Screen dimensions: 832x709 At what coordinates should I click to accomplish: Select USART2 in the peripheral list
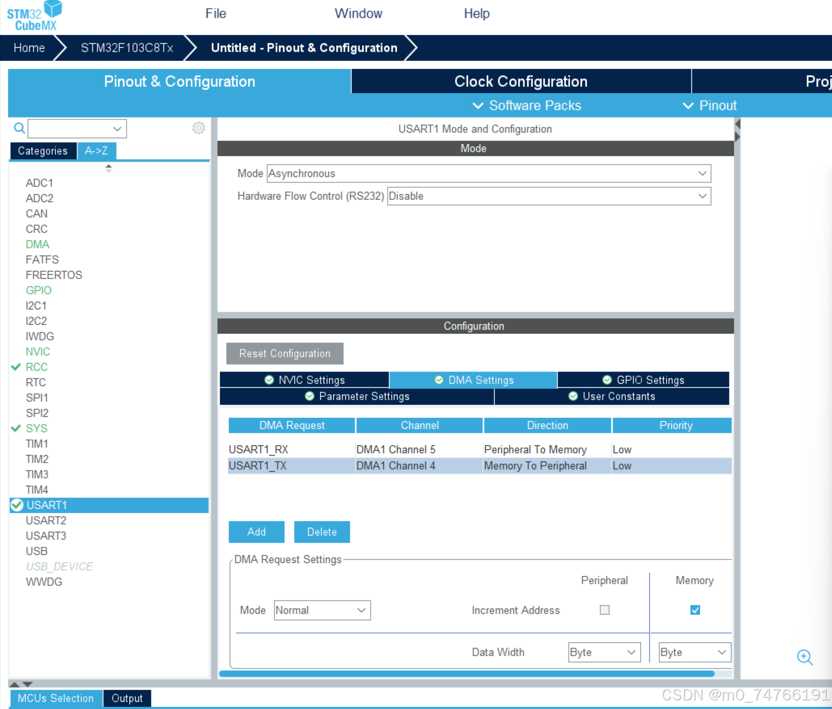46,521
